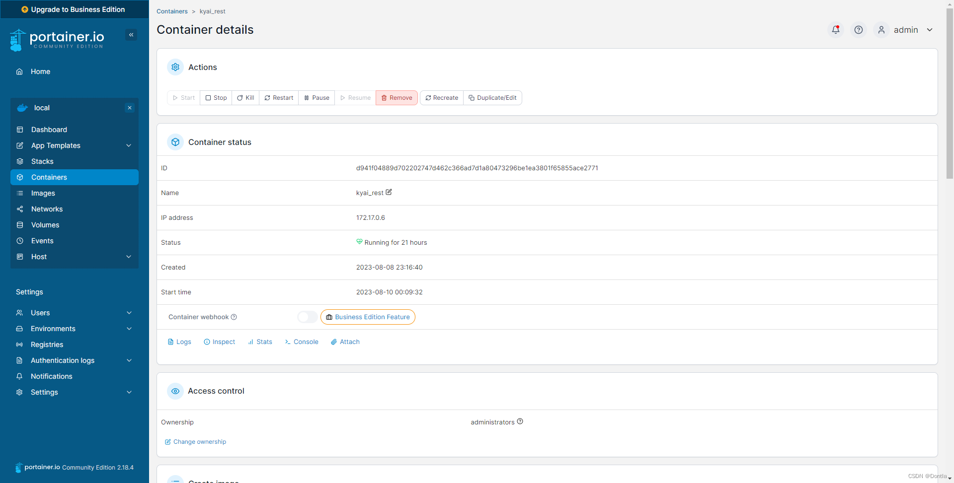Expand Settings submenu chevron

pos(129,392)
